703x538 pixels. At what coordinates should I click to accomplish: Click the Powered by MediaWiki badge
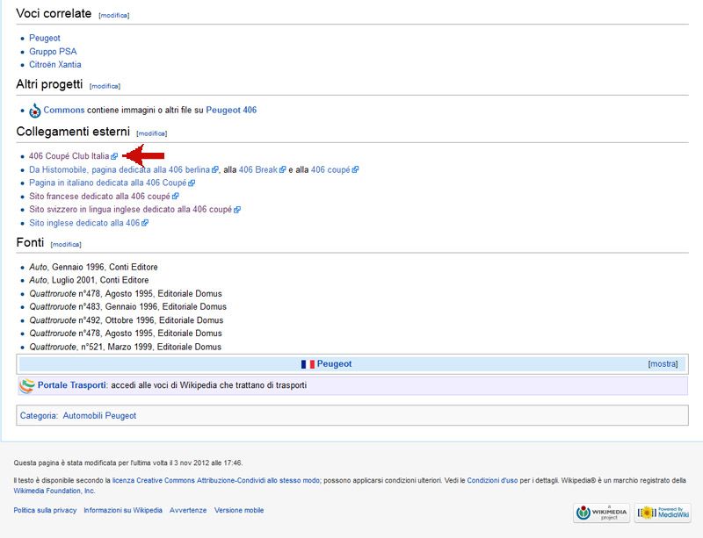pos(663,512)
